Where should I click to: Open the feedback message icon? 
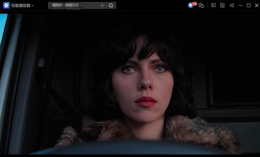213,5
